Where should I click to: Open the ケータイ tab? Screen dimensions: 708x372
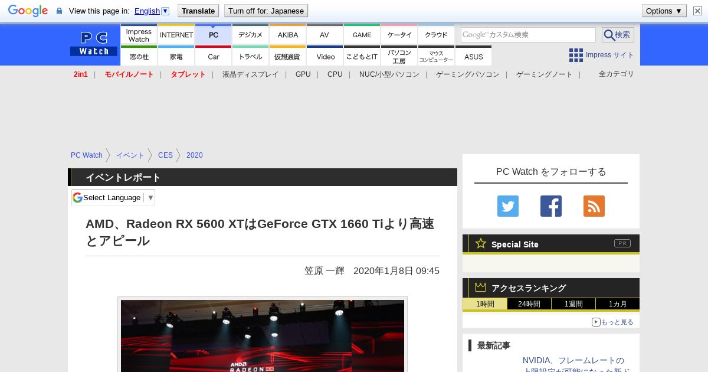point(399,35)
